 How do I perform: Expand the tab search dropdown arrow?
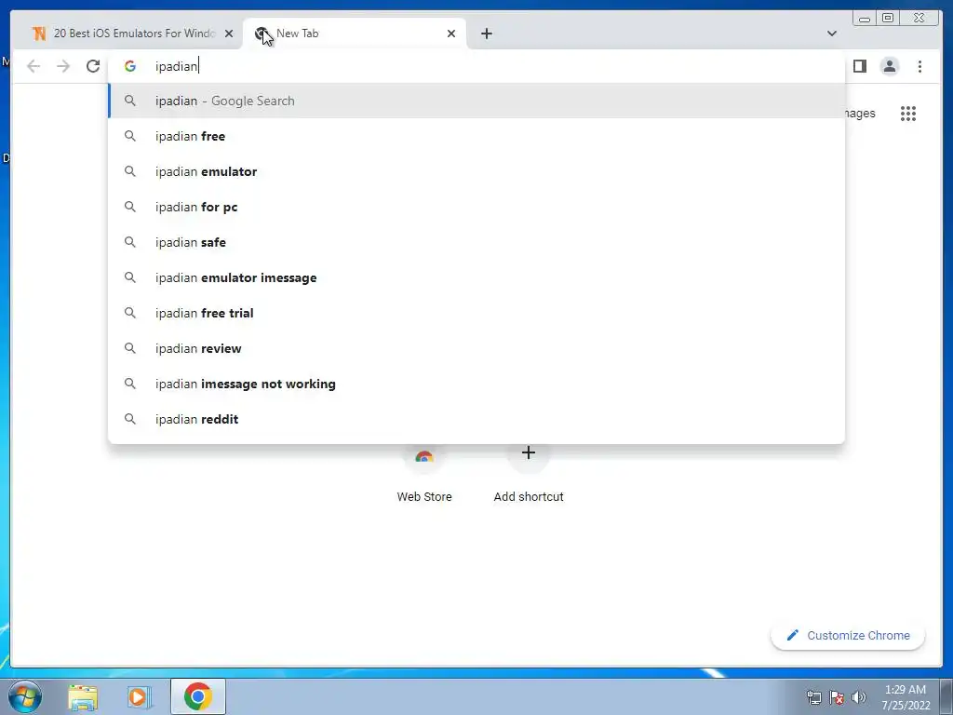tap(831, 34)
